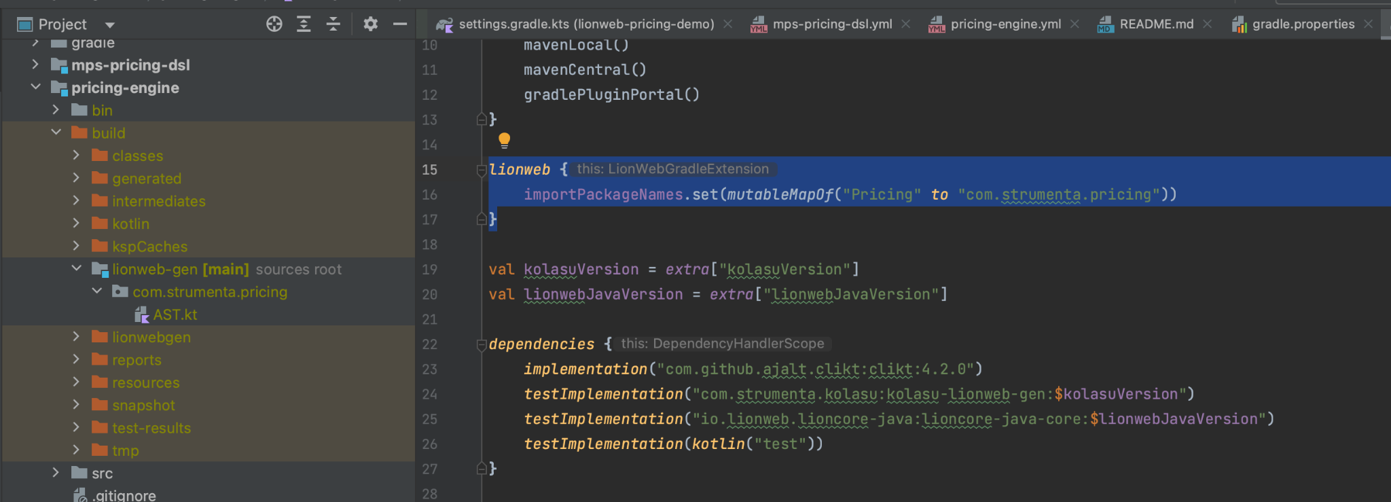This screenshot has width=1391, height=502.
Task: Switch to README.md tab
Action: [1156, 24]
